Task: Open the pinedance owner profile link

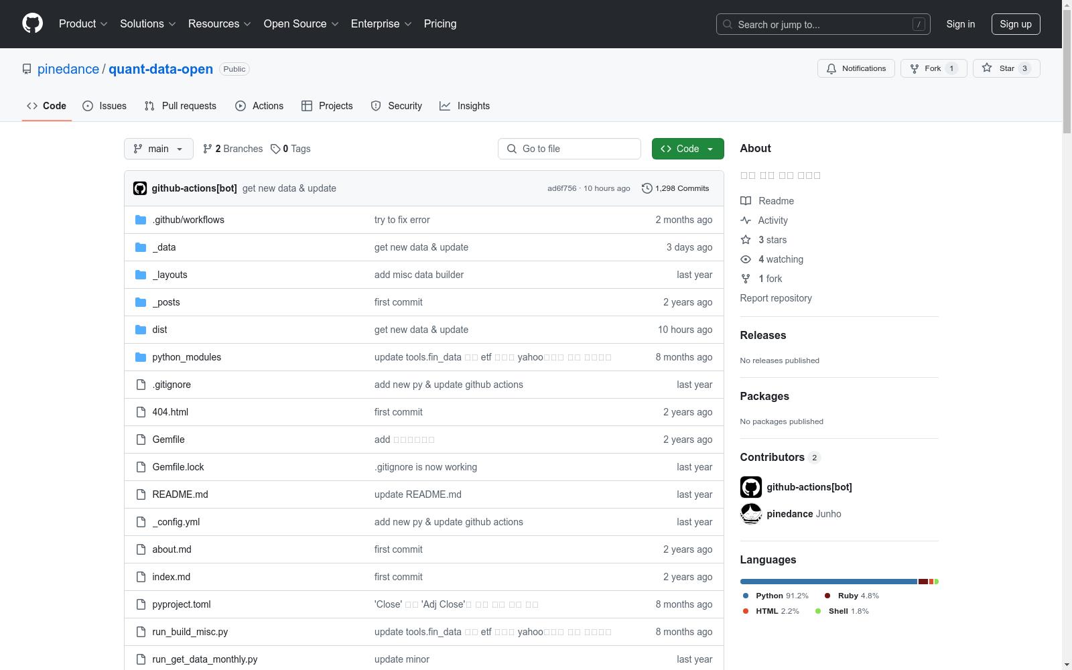Action: [68, 69]
